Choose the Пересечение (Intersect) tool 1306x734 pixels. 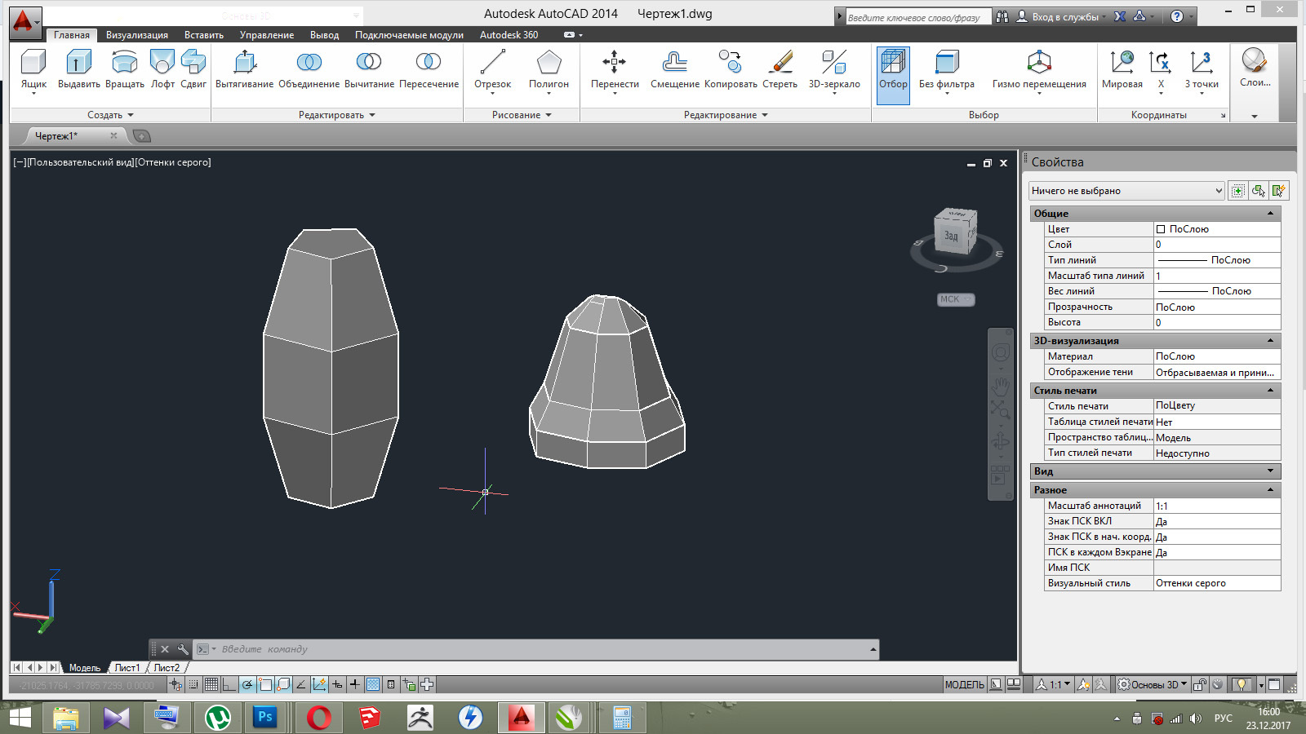click(x=429, y=69)
